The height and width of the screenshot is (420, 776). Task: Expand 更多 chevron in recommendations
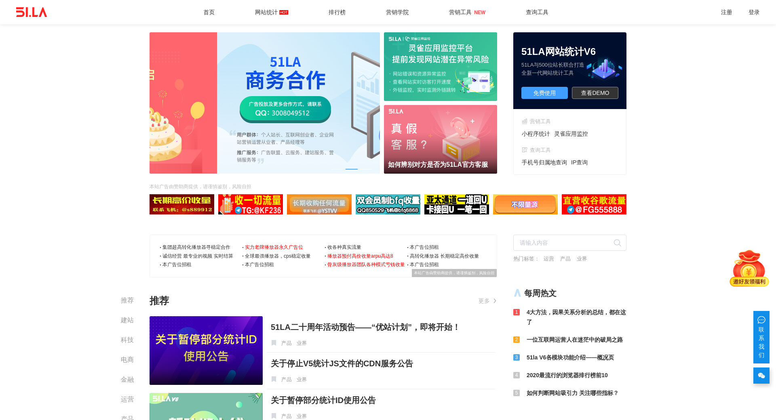click(495, 301)
